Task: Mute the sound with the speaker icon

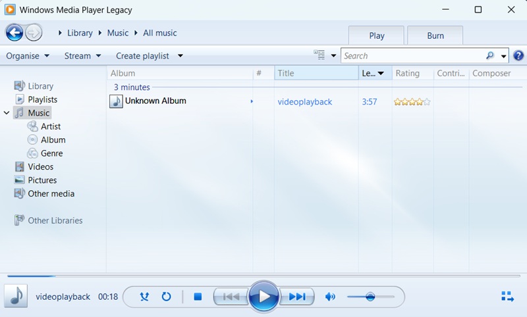Action: pyautogui.click(x=330, y=297)
